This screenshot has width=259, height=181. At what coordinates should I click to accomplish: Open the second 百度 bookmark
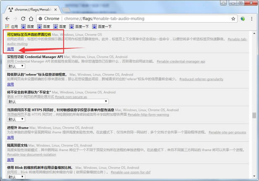click(43, 26)
